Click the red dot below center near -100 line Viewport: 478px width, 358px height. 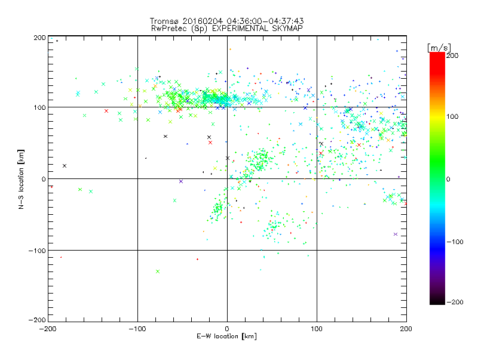(x=198, y=259)
